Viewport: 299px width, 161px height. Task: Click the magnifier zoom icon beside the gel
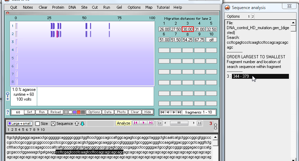[8, 95]
